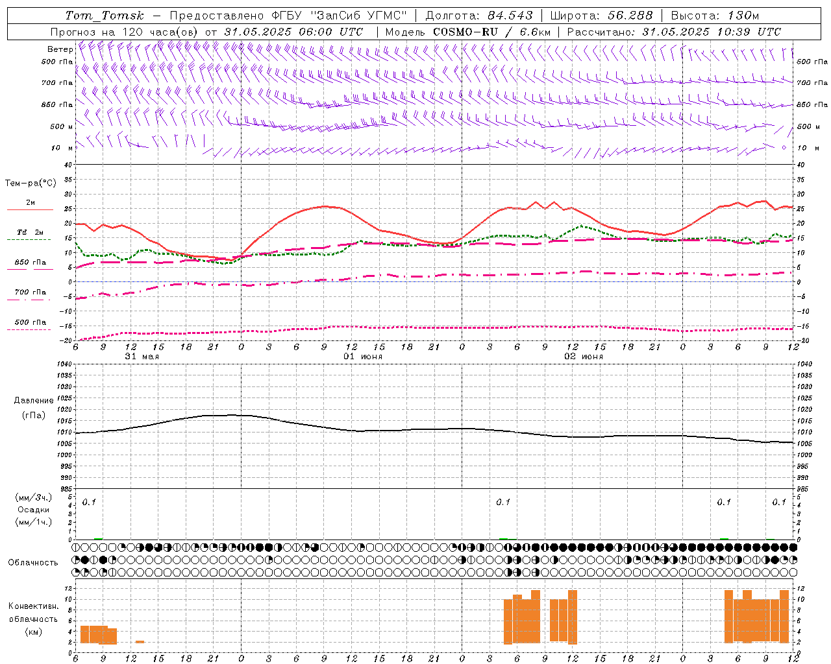Click the Давление pressure panel label
This screenshot has height=664, width=831.
(x=34, y=401)
